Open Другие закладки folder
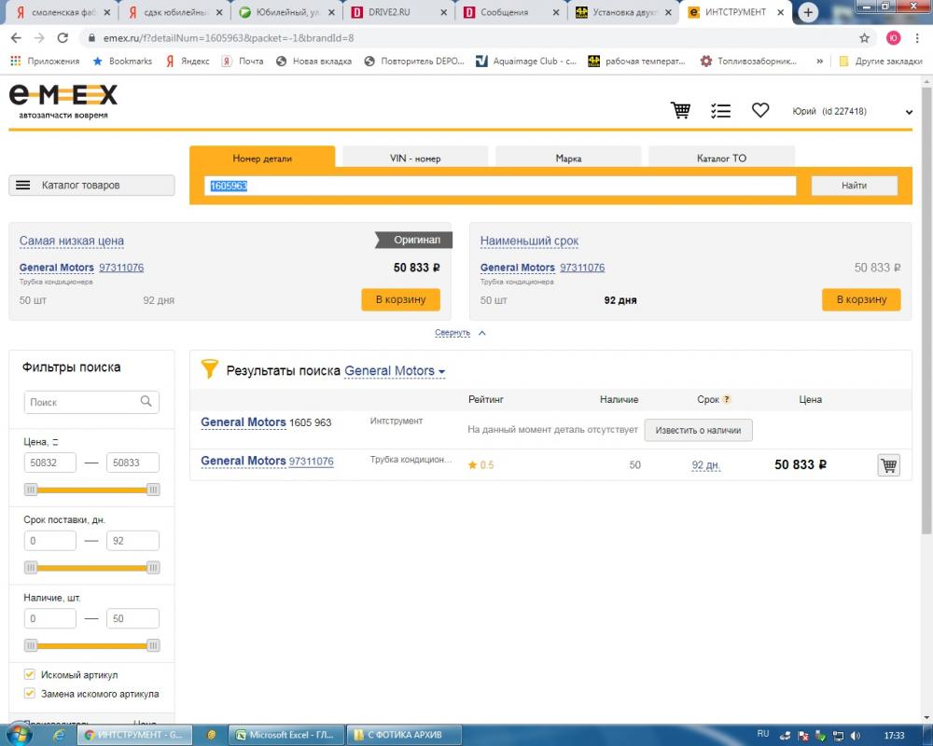Screen dimensions: 933x746 pyautogui.click(x=881, y=61)
